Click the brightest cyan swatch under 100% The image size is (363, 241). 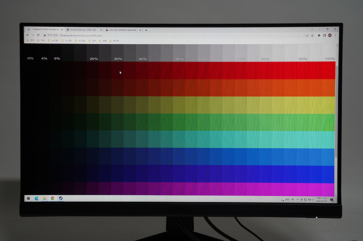[x=328, y=140]
